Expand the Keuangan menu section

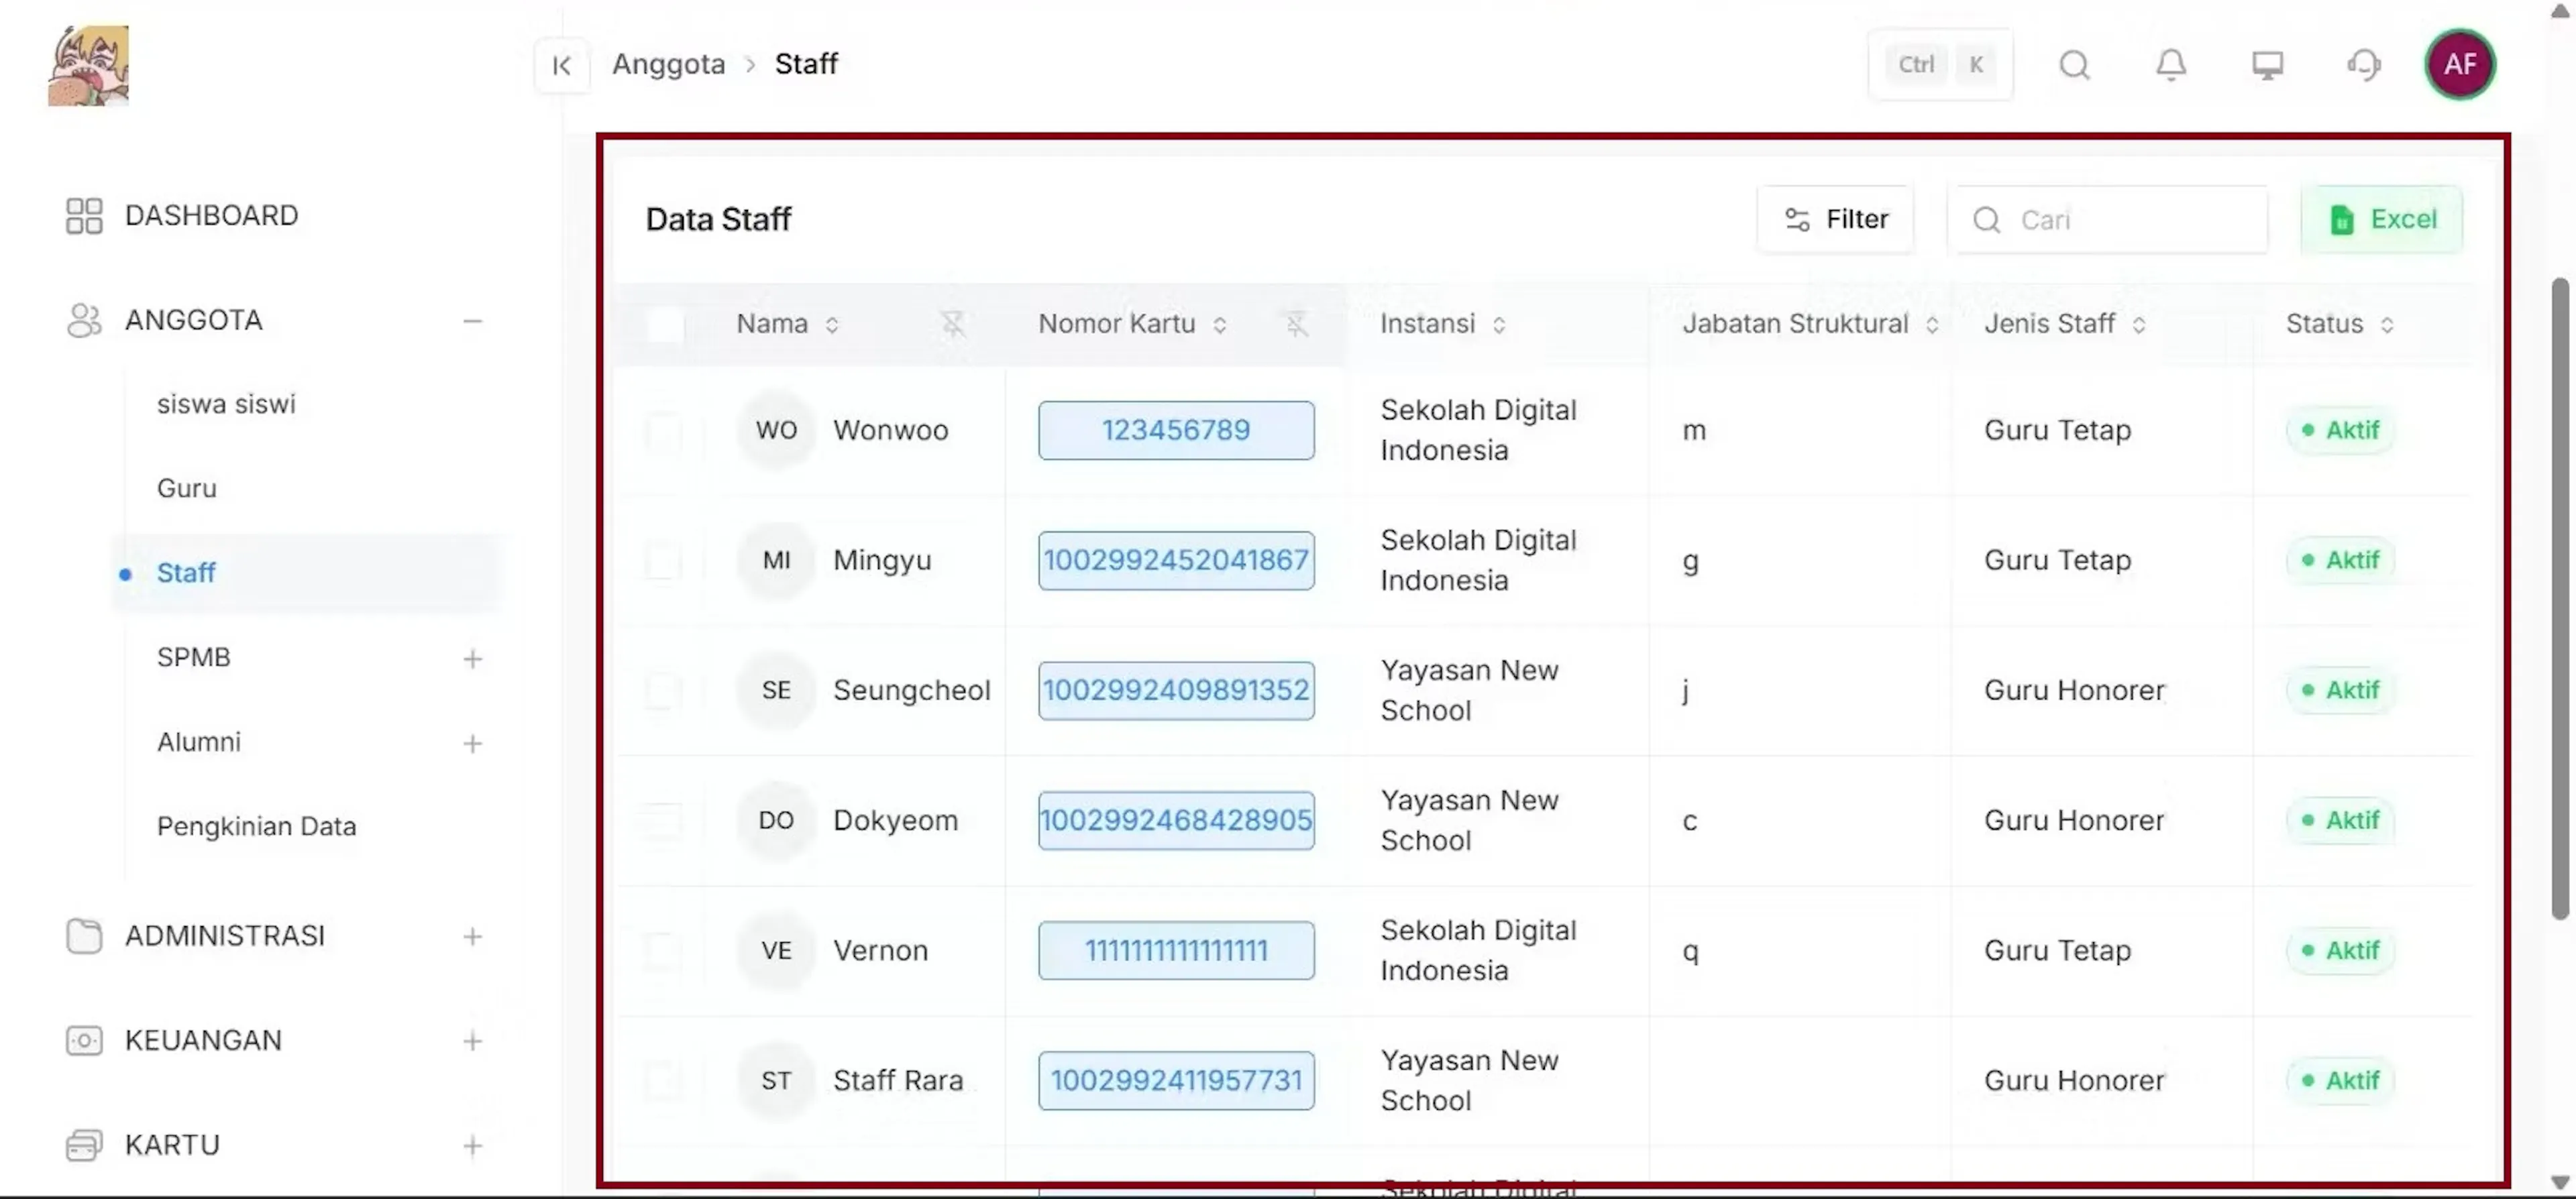click(x=472, y=1041)
